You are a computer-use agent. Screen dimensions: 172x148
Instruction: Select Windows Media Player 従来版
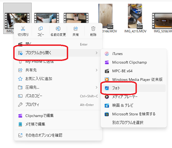click(134, 80)
